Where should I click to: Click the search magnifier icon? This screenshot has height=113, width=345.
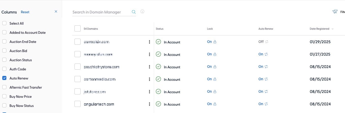point(134,12)
